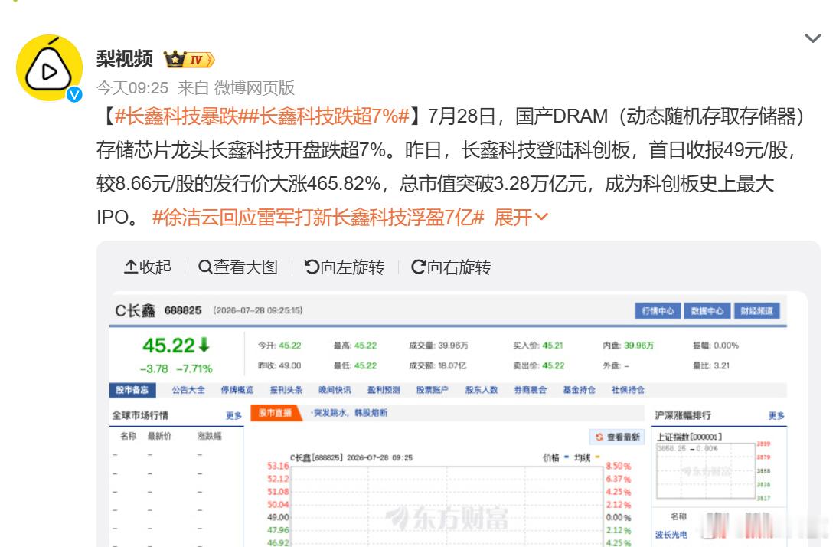Image resolution: width=836 pixels, height=547 pixels.
Task: Click the 梨视频 account name
Action: pyautogui.click(x=125, y=59)
